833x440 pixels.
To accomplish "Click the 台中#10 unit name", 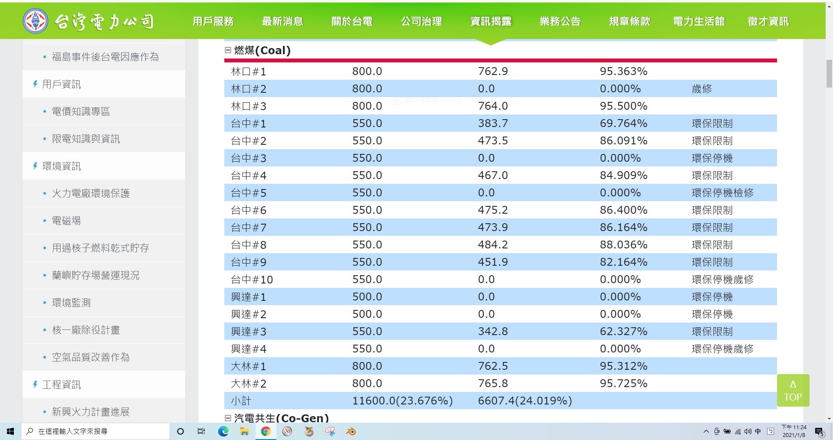I will tap(252, 280).
